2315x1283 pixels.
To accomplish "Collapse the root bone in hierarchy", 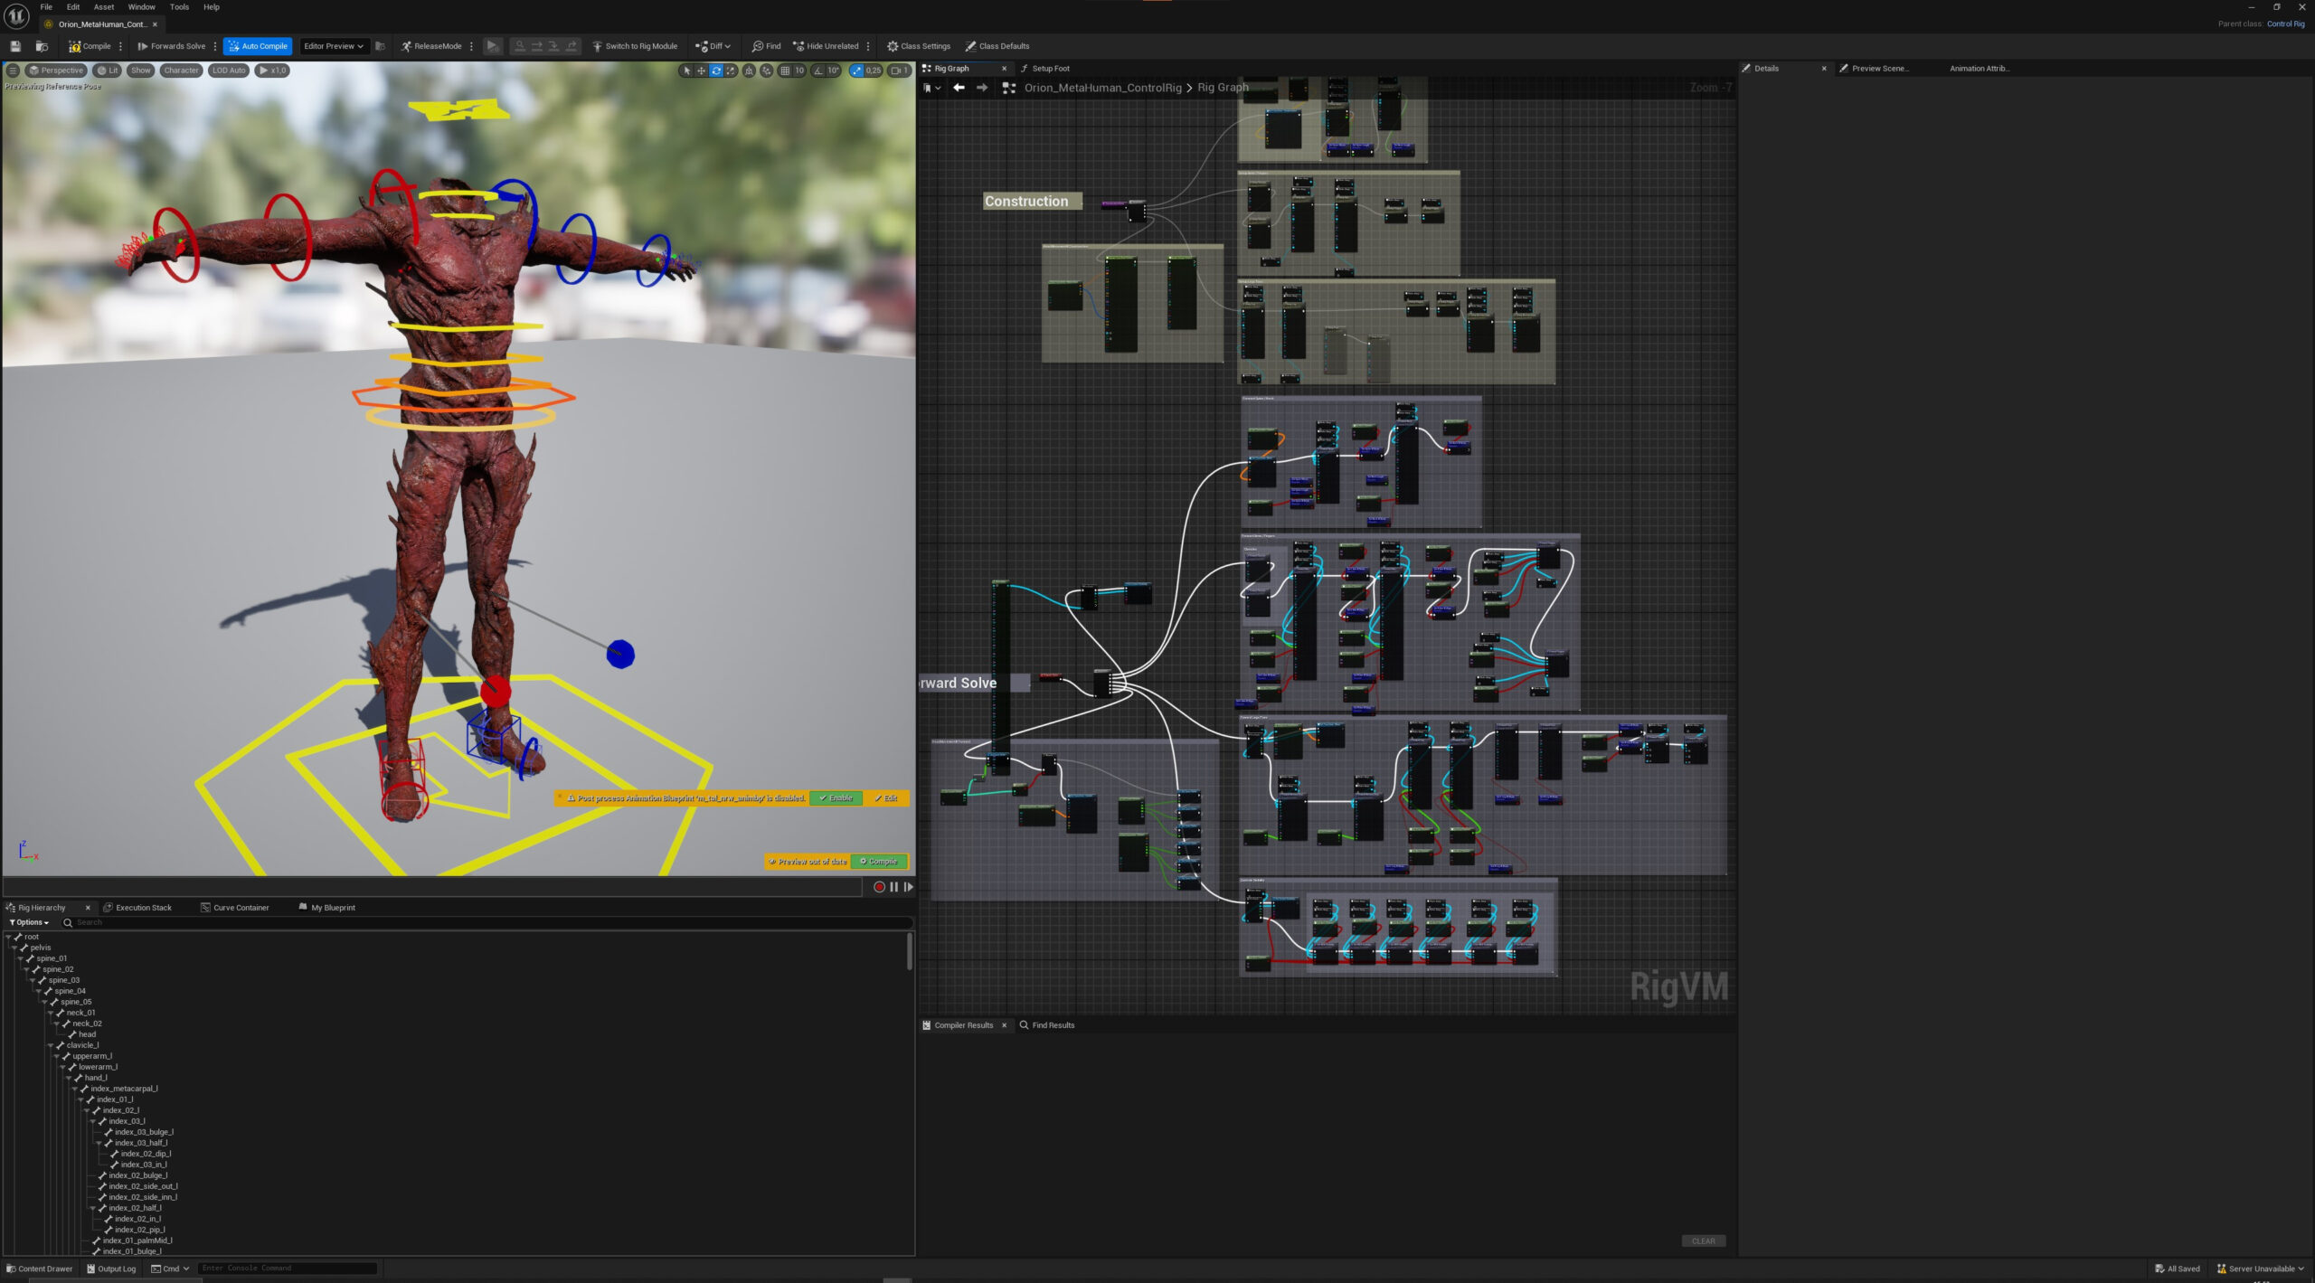I will click(x=8, y=938).
